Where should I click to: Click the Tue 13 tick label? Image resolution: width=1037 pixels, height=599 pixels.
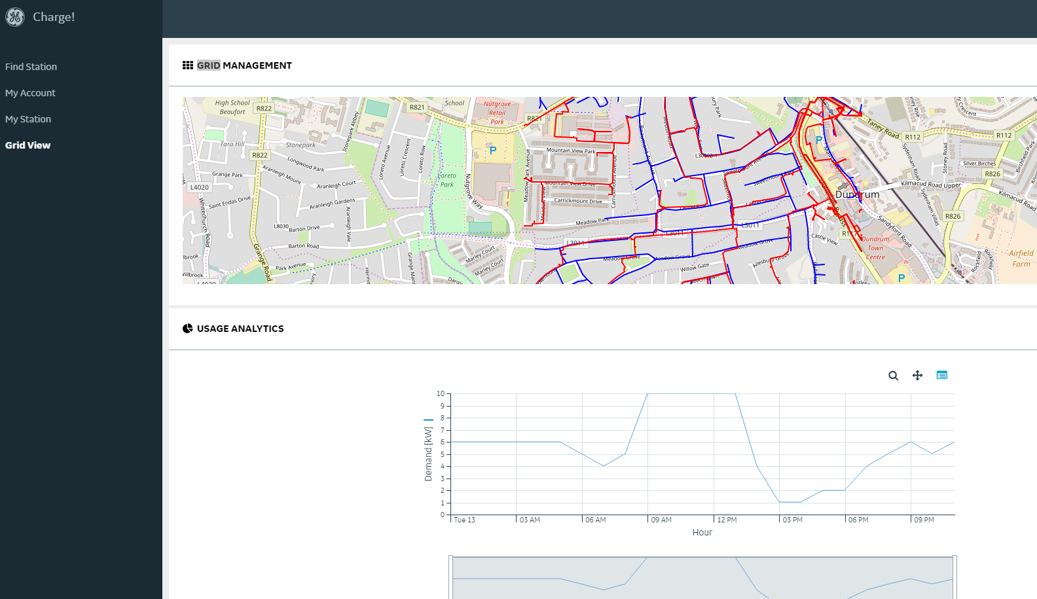click(x=464, y=520)
